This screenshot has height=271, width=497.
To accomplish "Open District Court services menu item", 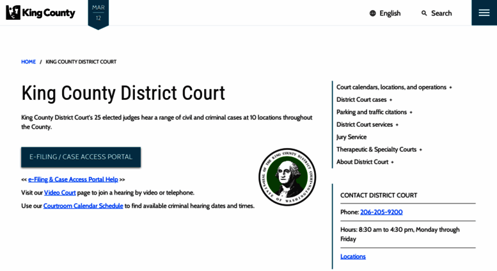I will 365,124.
